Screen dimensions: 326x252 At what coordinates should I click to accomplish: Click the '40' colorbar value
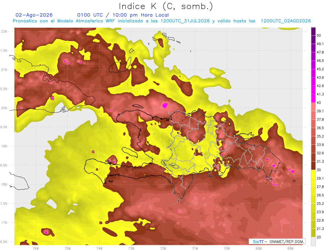[x=319, y=102]
